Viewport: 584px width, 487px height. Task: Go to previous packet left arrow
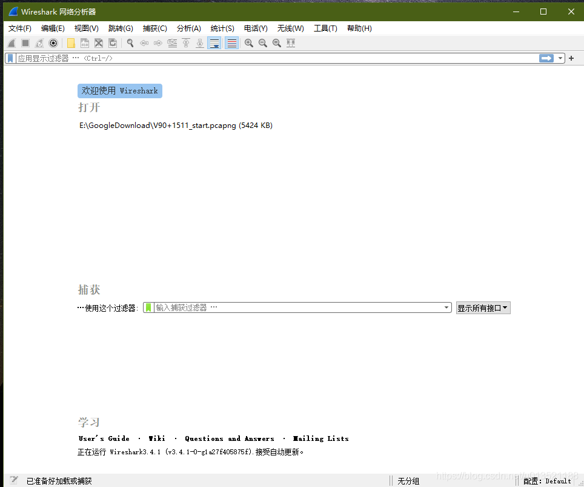tap(144, 43)
